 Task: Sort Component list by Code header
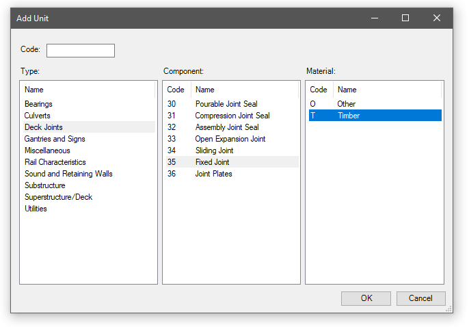pos(176,90)
